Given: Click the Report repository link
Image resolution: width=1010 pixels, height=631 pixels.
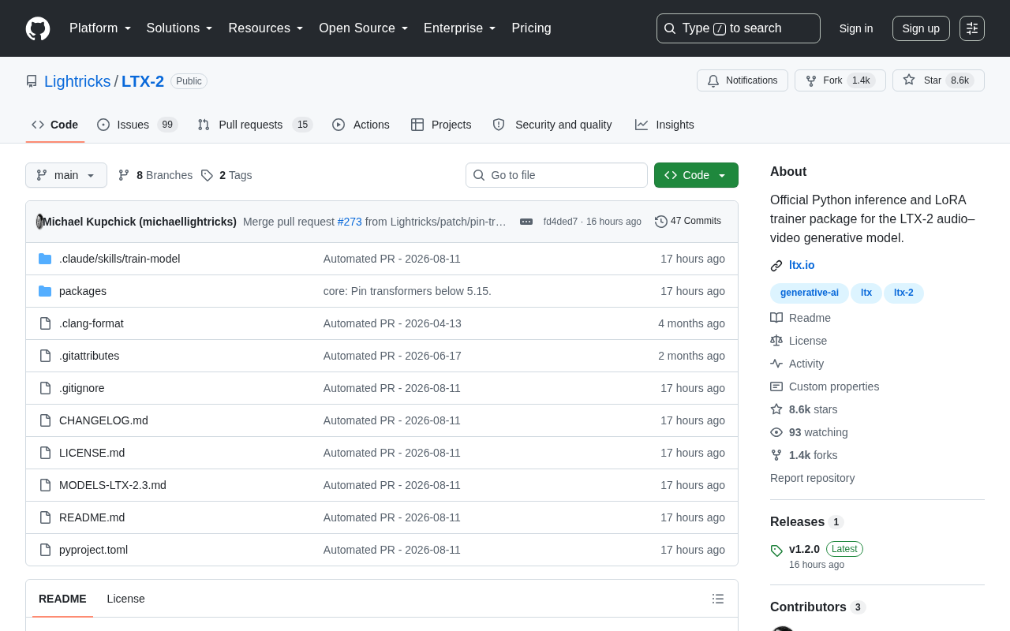Looking at the screenshot, I should (812, 478).
